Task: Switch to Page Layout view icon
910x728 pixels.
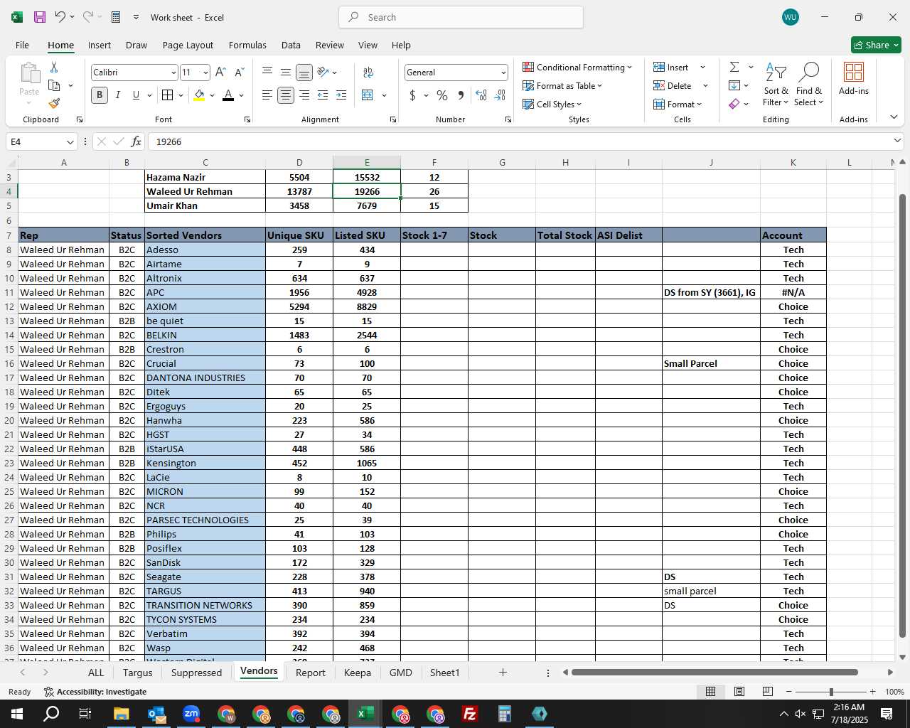Action: point(739,691)
